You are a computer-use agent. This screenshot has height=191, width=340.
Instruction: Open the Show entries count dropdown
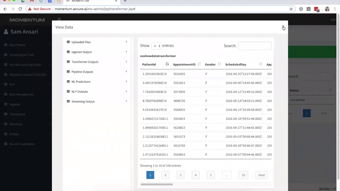coord(156,46)
